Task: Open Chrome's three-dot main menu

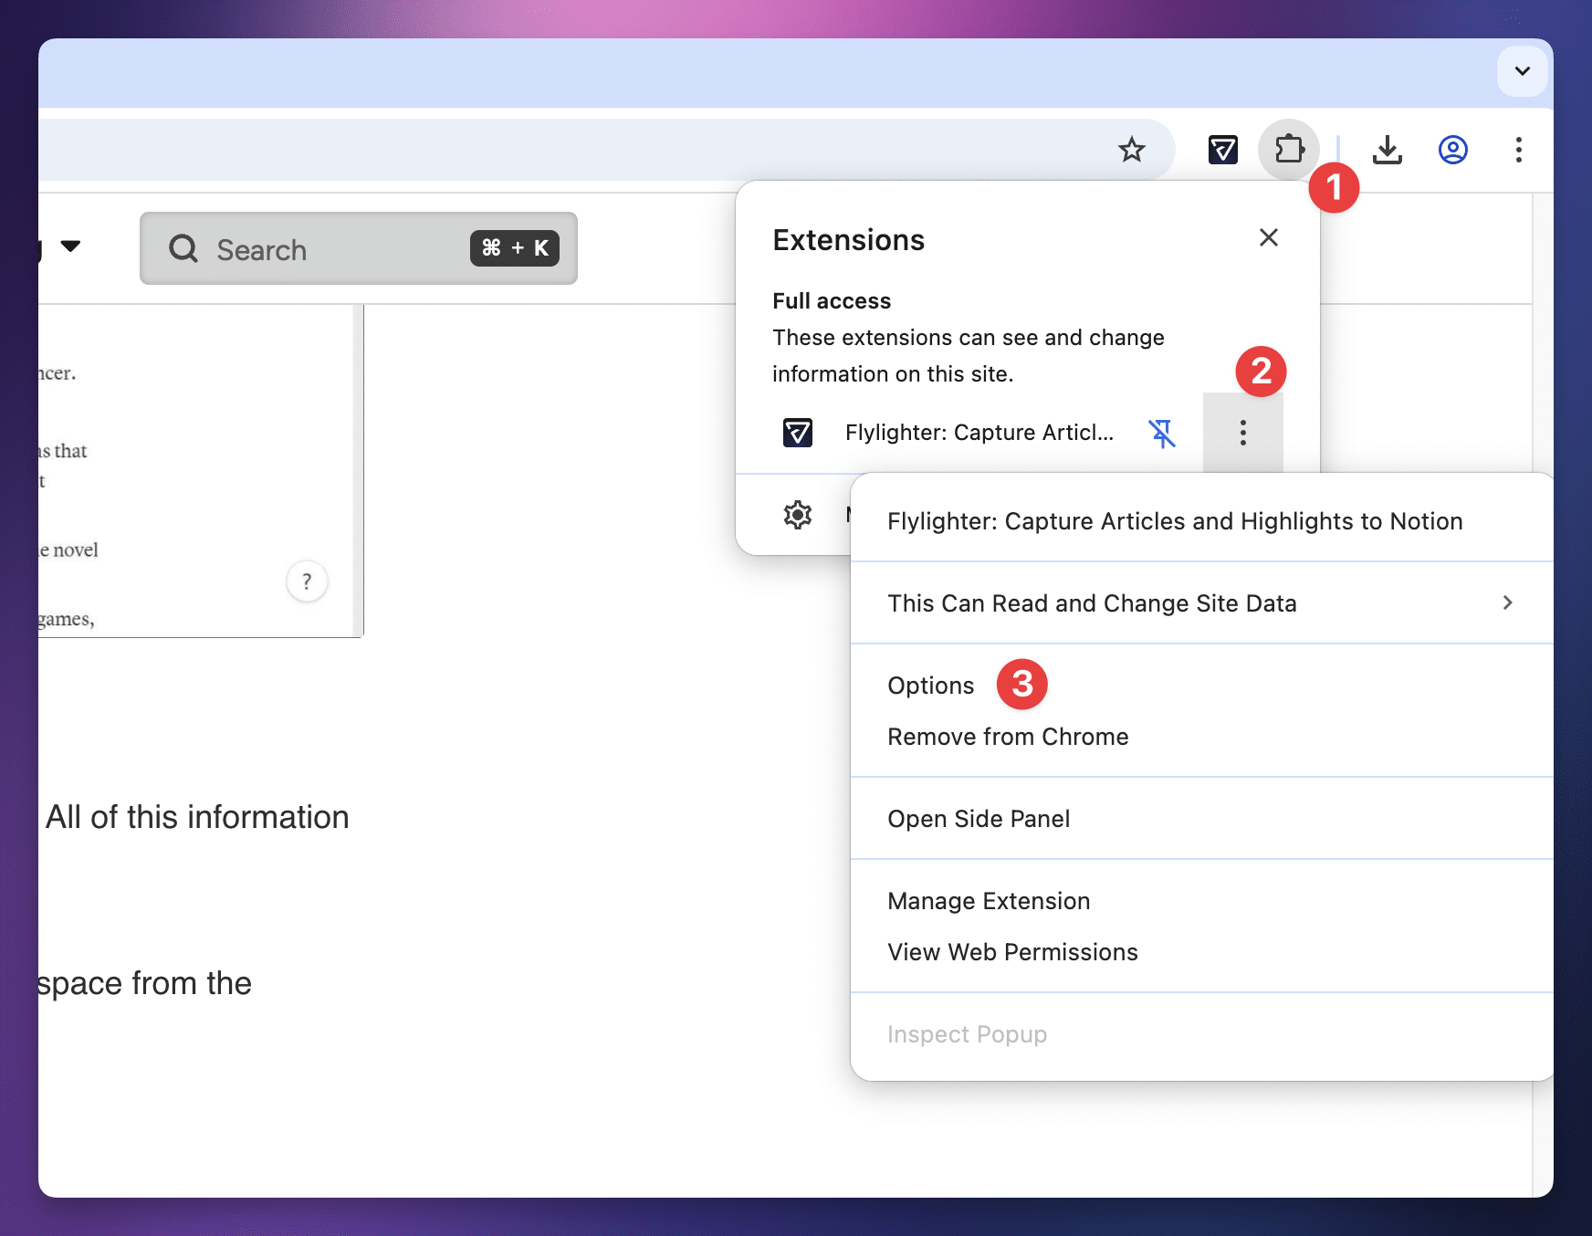Action: coord(1518,149)
